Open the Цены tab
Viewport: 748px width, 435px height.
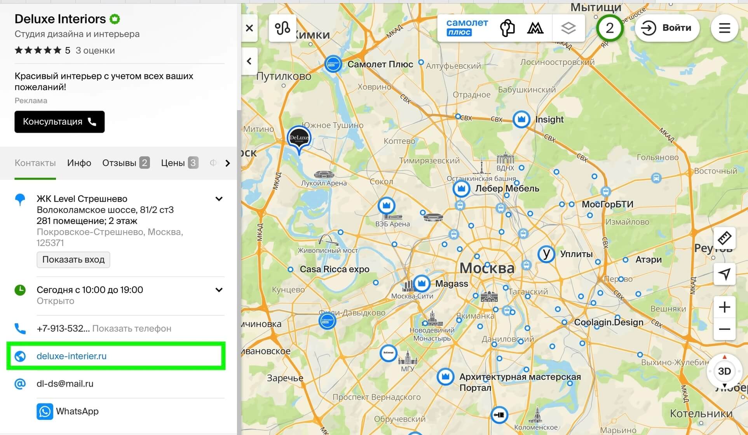(x=180, y=163)
